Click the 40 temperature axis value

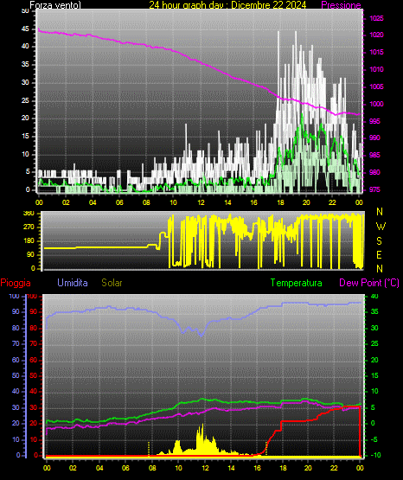click(x=374, y=296)
